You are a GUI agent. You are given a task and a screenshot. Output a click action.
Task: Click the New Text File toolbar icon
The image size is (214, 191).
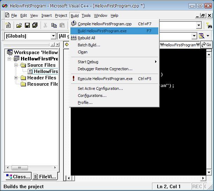tap(8, 25)
